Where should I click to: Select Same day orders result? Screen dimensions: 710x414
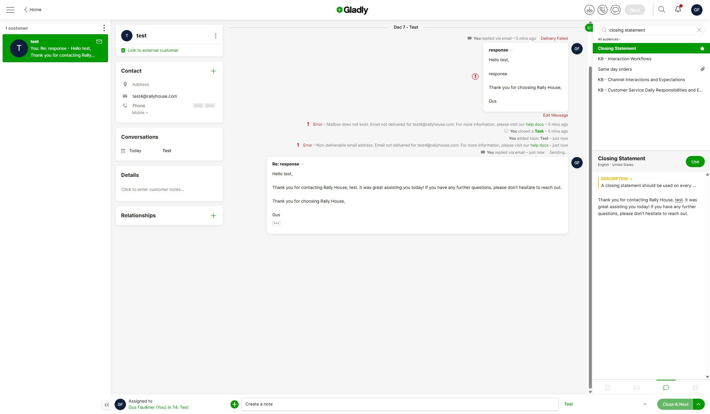pyautogui.click(x=651, y=69)
